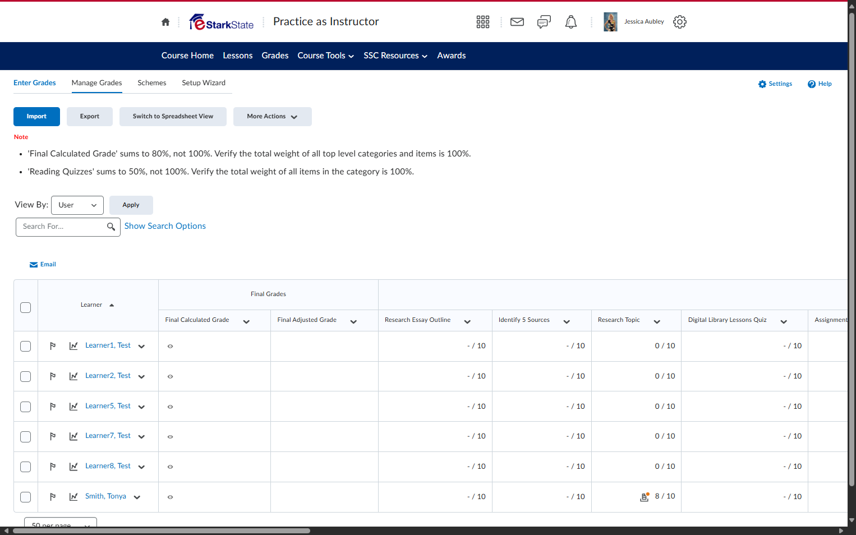Check the box for Learner1, Test
Screen dimensions: 856x535
26,346
